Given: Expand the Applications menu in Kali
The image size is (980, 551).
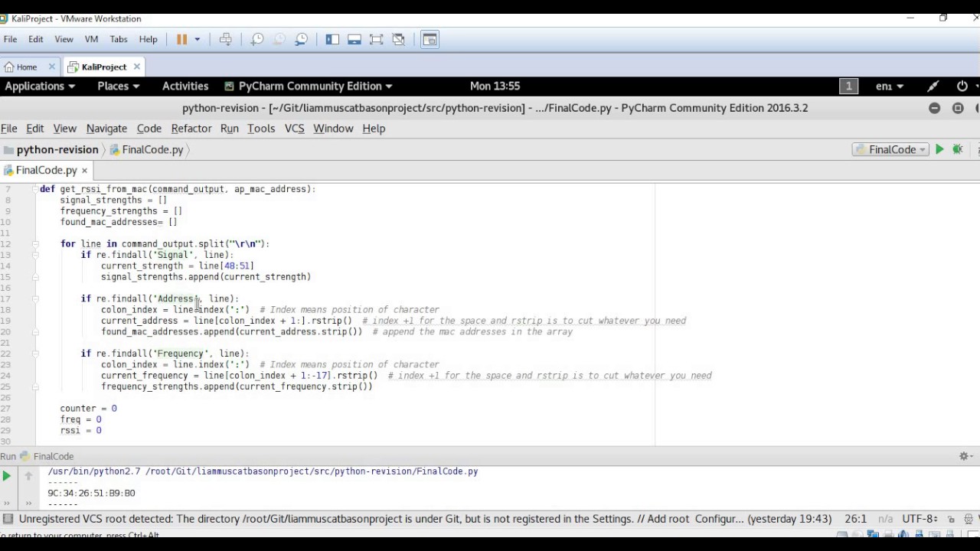Looking at the screenshot, I should 40,86.
